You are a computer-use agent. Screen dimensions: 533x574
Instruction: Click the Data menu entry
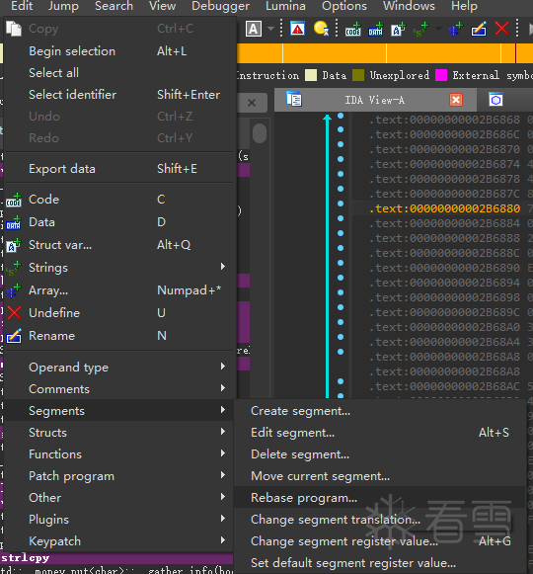point(119,222)
